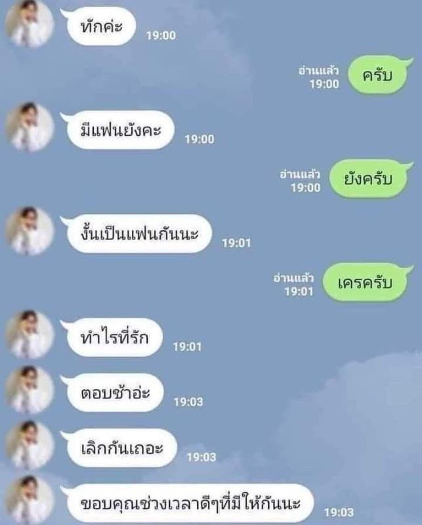
Task: Select the green ครับ reply bubble
Action: tap(378, 75)
